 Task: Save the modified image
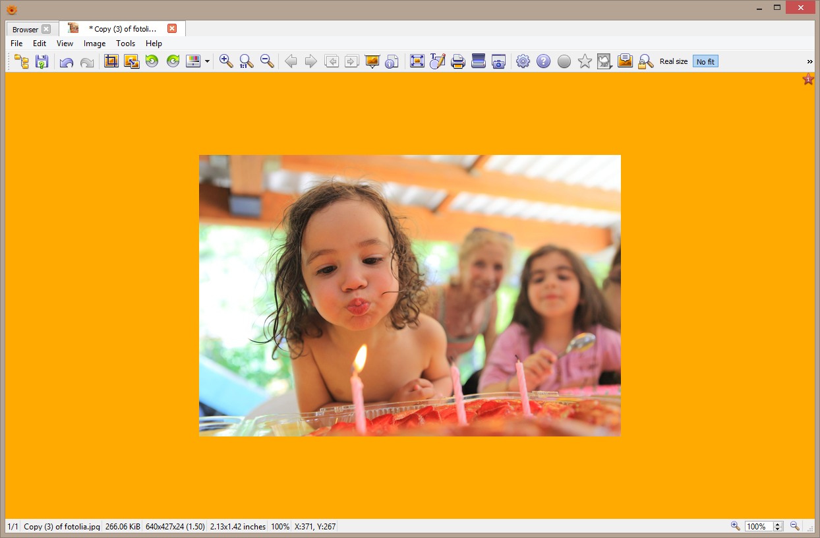(x=42, y=61)
